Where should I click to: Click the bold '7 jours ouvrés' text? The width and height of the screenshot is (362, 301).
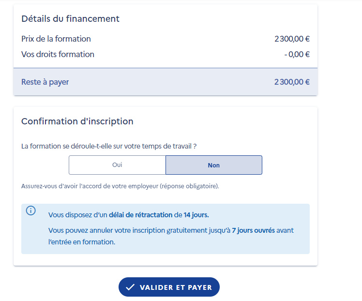click(253, 230)
